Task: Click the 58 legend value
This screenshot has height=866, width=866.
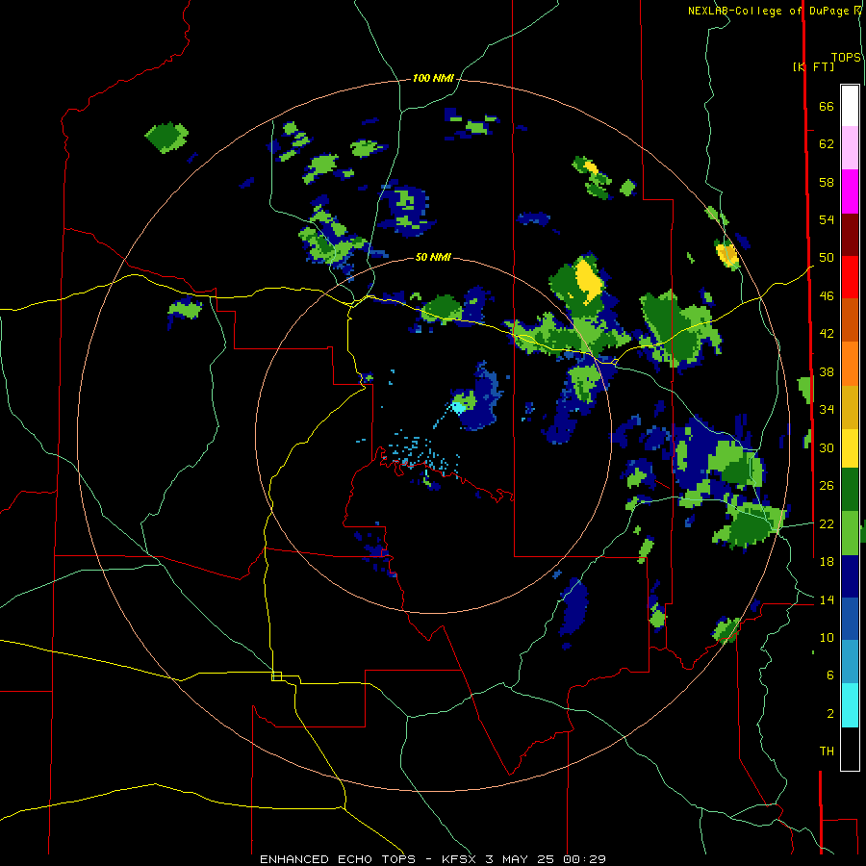Action: click(x=827, y=182)
